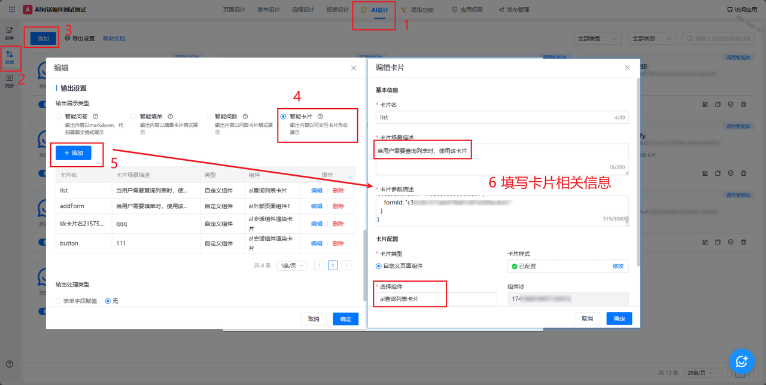The height and width of the screenshot is (385, 766).
Task: Click the help question mark icon at bottom left
Action: tap(10, 364)
